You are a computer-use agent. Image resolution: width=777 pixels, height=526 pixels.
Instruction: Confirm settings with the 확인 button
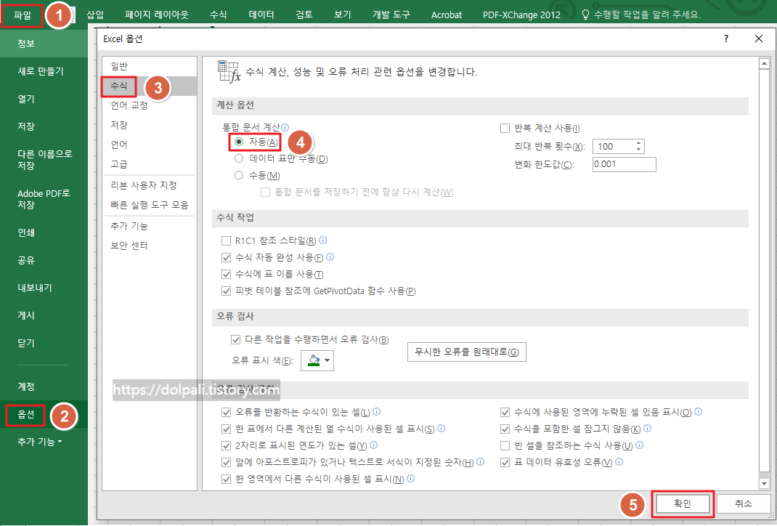pyautogui.click(x=682, y=503)
